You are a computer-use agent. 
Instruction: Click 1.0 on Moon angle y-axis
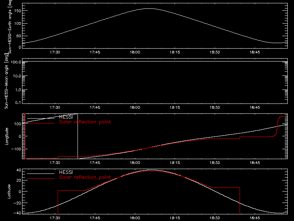click(18, 90)
